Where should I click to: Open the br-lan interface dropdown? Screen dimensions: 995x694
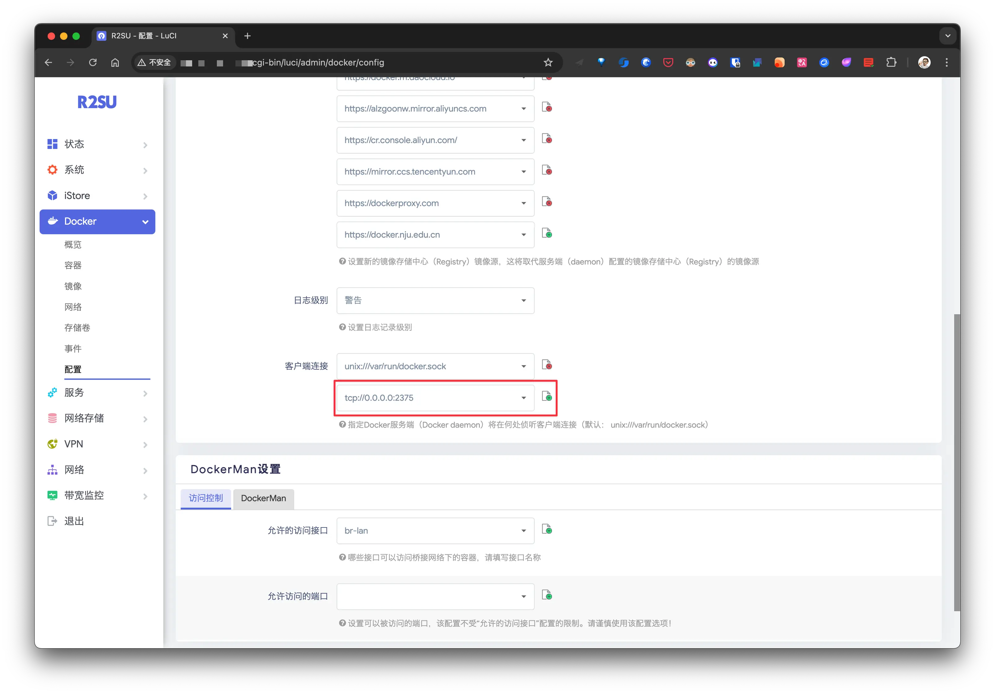[x=435, y=531]
